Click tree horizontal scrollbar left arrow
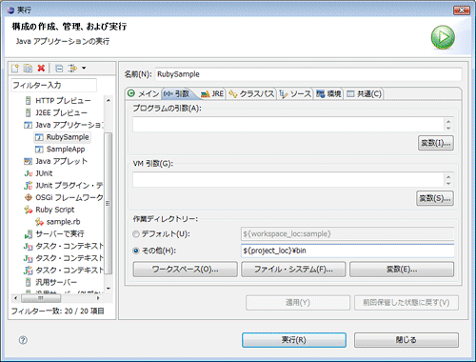The width and height of the screenshot is (476, 362). tap(15, 298)
